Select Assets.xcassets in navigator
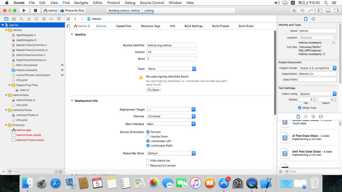 click(x=27, y=70)
